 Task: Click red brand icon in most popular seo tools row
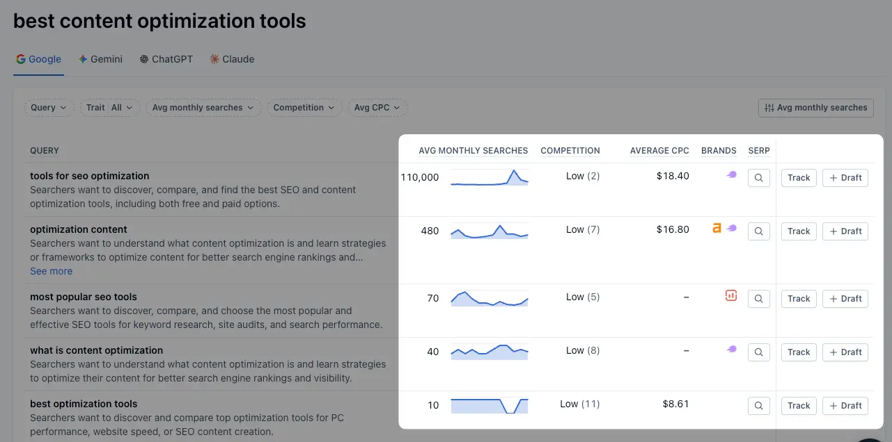pos(731,296)
